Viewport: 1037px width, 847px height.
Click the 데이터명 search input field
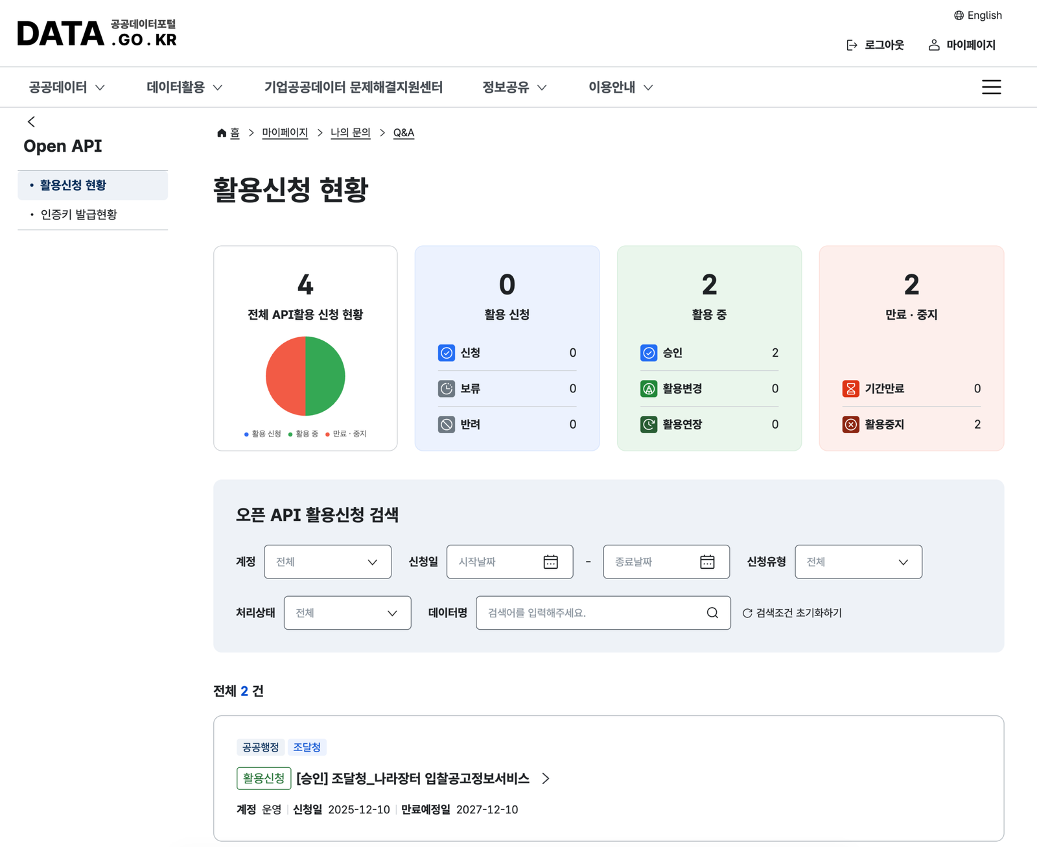pyautogui.click(x=603, y=613)
